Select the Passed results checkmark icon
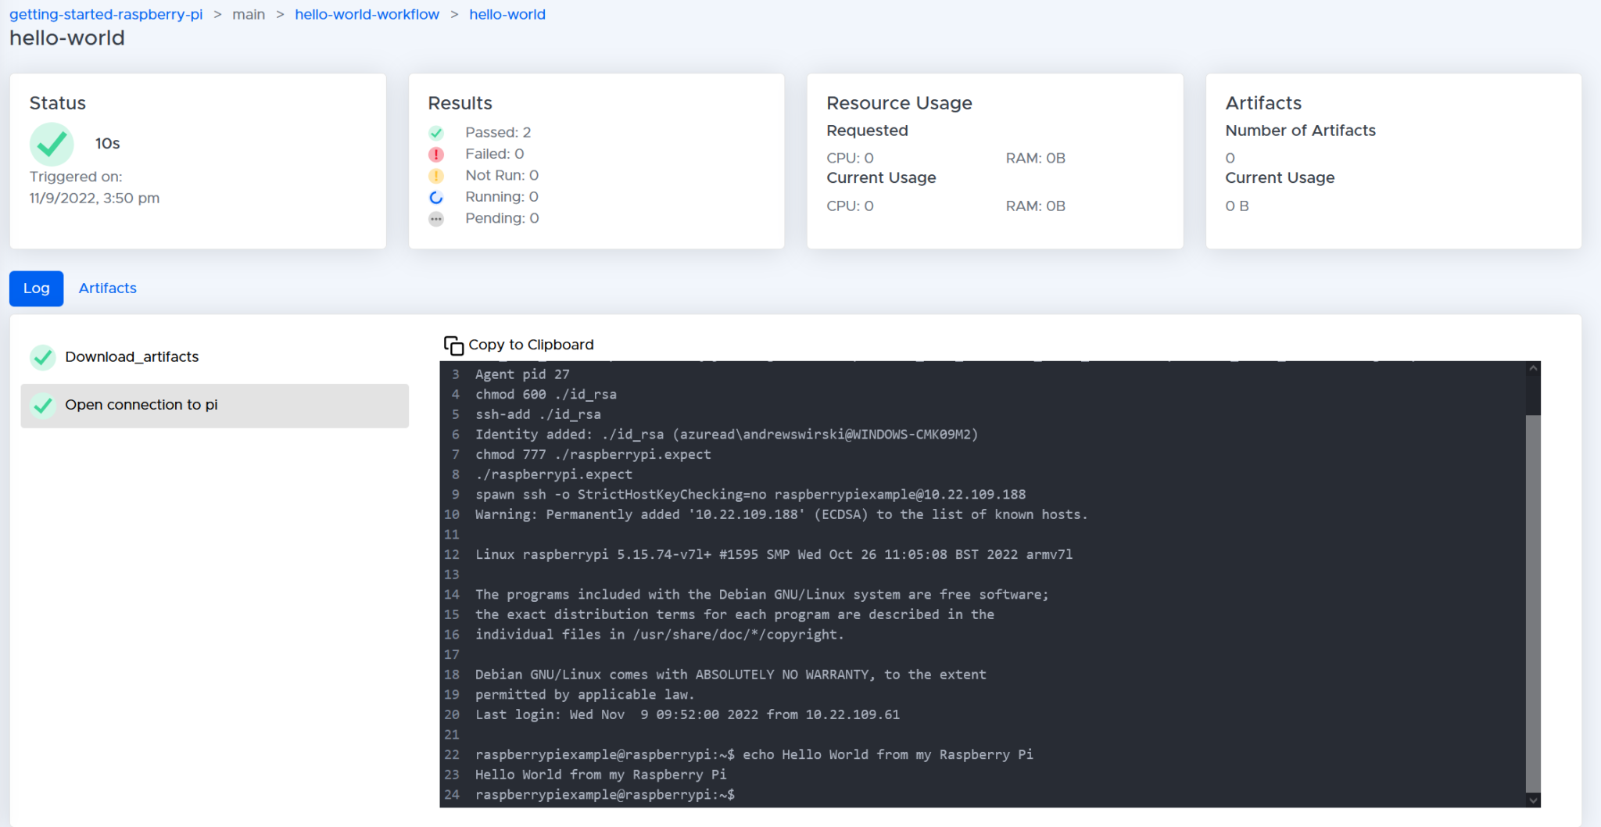The width and height of the screenshot is (1601, 827). point(436,132)
